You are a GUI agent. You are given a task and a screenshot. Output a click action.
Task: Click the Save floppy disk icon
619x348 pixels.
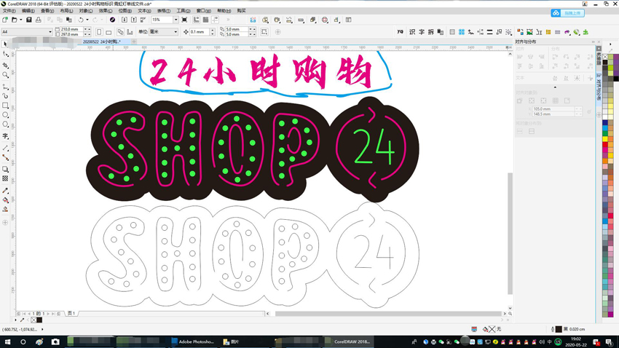point(29,20)
